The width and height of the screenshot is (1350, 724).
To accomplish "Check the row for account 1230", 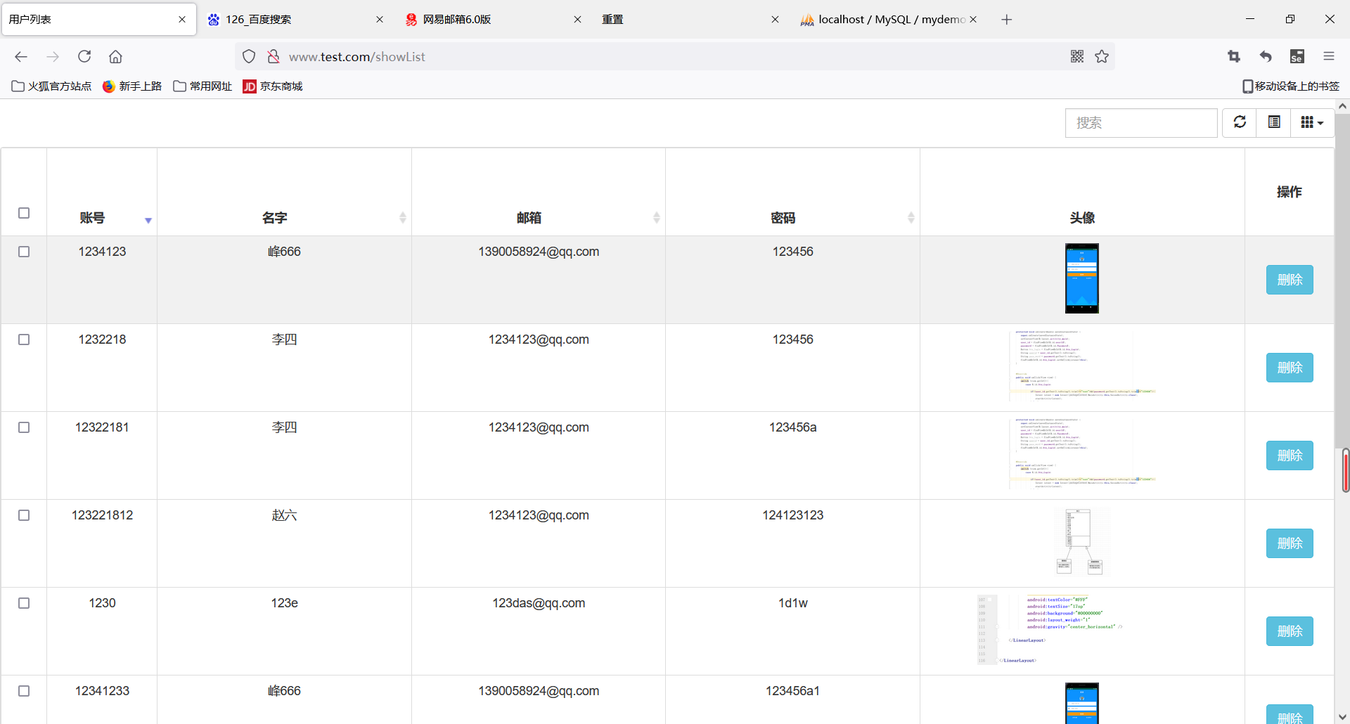I will pyautogui.click(x=24, y=603).
